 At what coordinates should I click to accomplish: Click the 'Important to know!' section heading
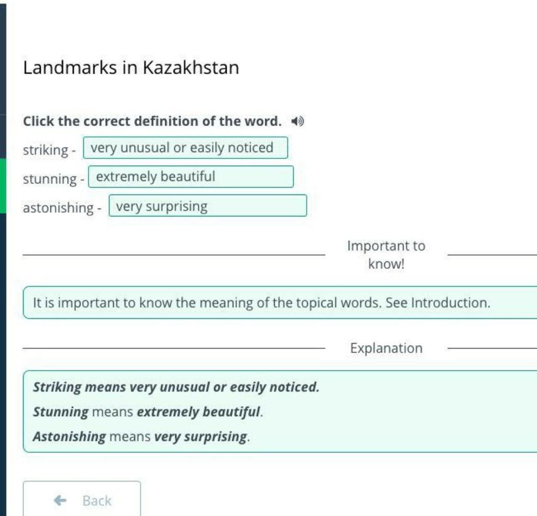(x=386, y=255)
